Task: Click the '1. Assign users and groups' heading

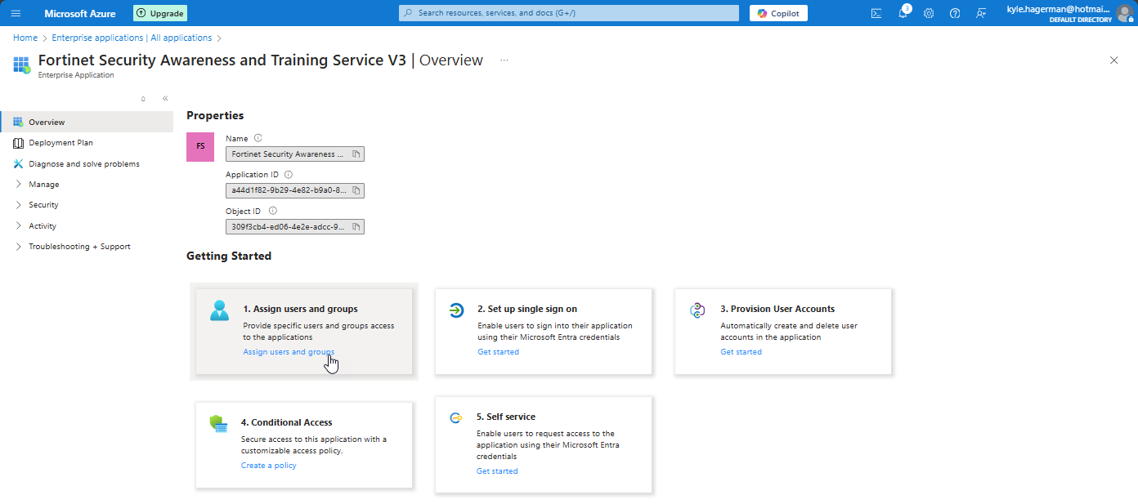Action: (x=300, y=310)
